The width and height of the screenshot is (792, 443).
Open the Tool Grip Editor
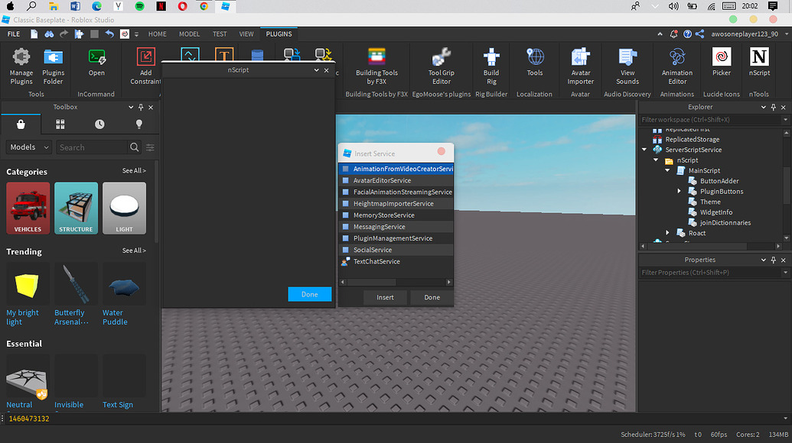[x=442, y=66]
